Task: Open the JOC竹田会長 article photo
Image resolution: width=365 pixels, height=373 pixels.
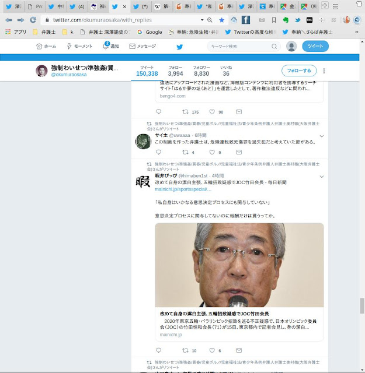Action: click(239, 265)
